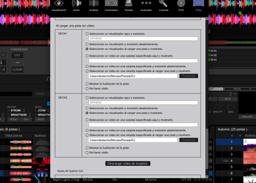Adjust the OPACITY knob

pos(218,107)
